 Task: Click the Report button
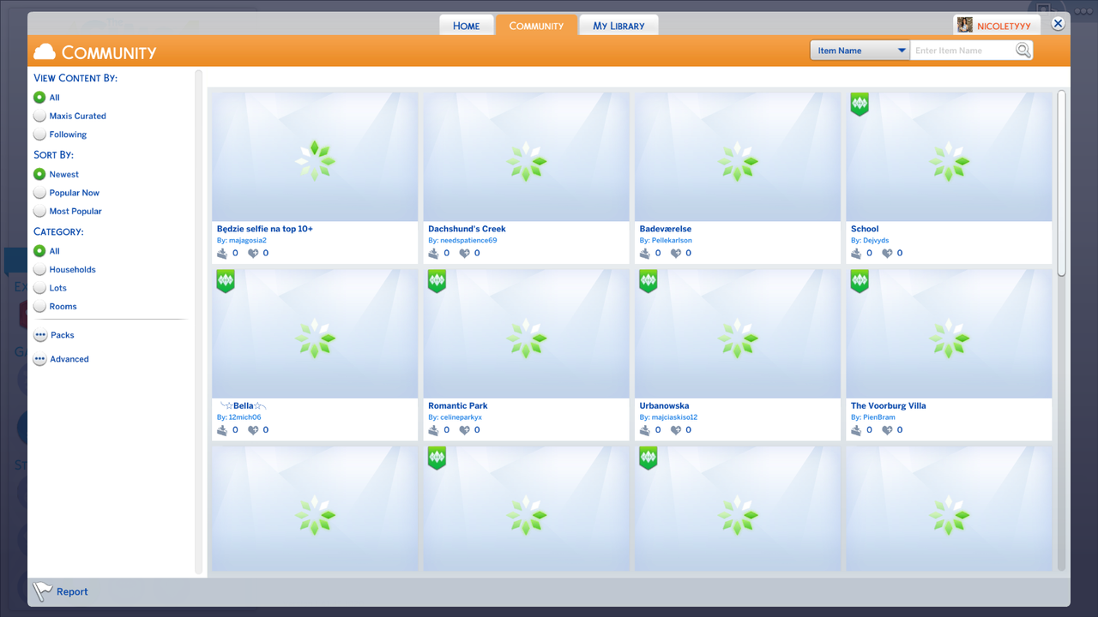coord(72,591)
